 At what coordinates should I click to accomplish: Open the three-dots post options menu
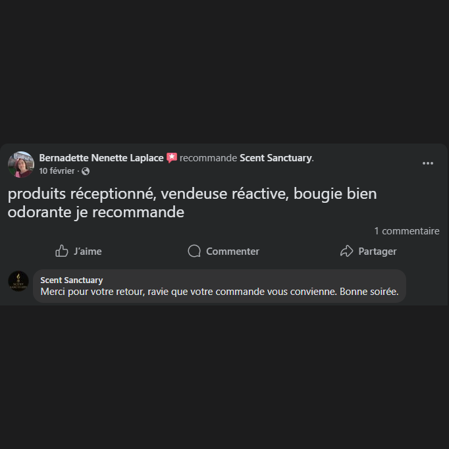pyautogui.click(x=428, y=163)
